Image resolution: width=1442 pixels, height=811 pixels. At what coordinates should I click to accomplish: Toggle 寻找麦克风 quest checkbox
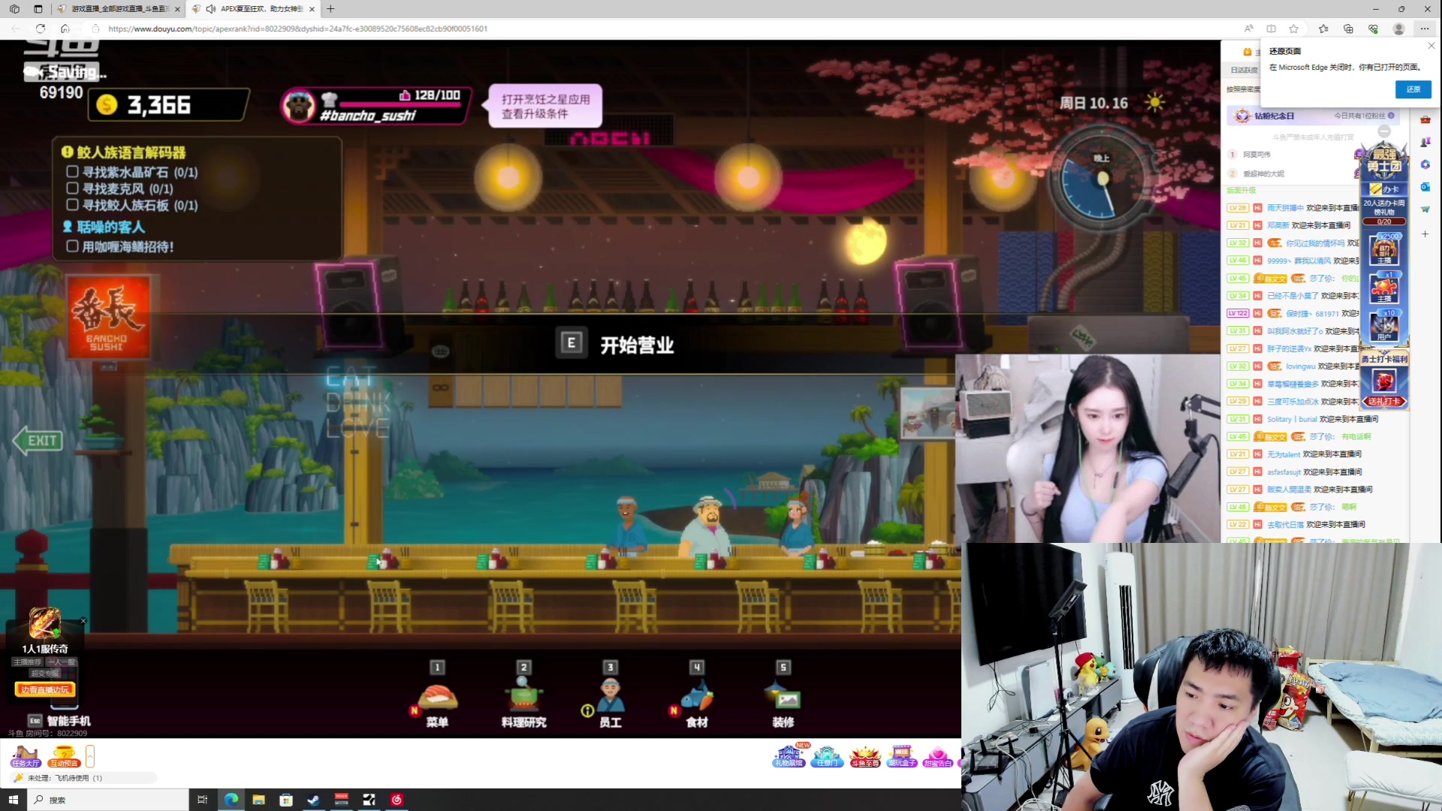click(72, 188)
